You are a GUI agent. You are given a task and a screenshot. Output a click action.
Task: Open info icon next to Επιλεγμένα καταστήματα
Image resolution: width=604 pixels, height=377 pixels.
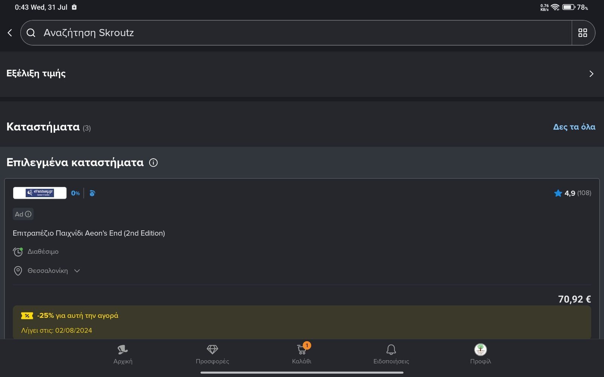coord(153,162)
